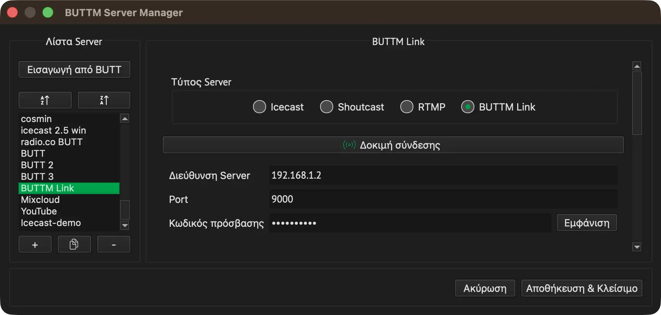Focus the Κωδικός πρόσβασης password field

pos(410,223)
